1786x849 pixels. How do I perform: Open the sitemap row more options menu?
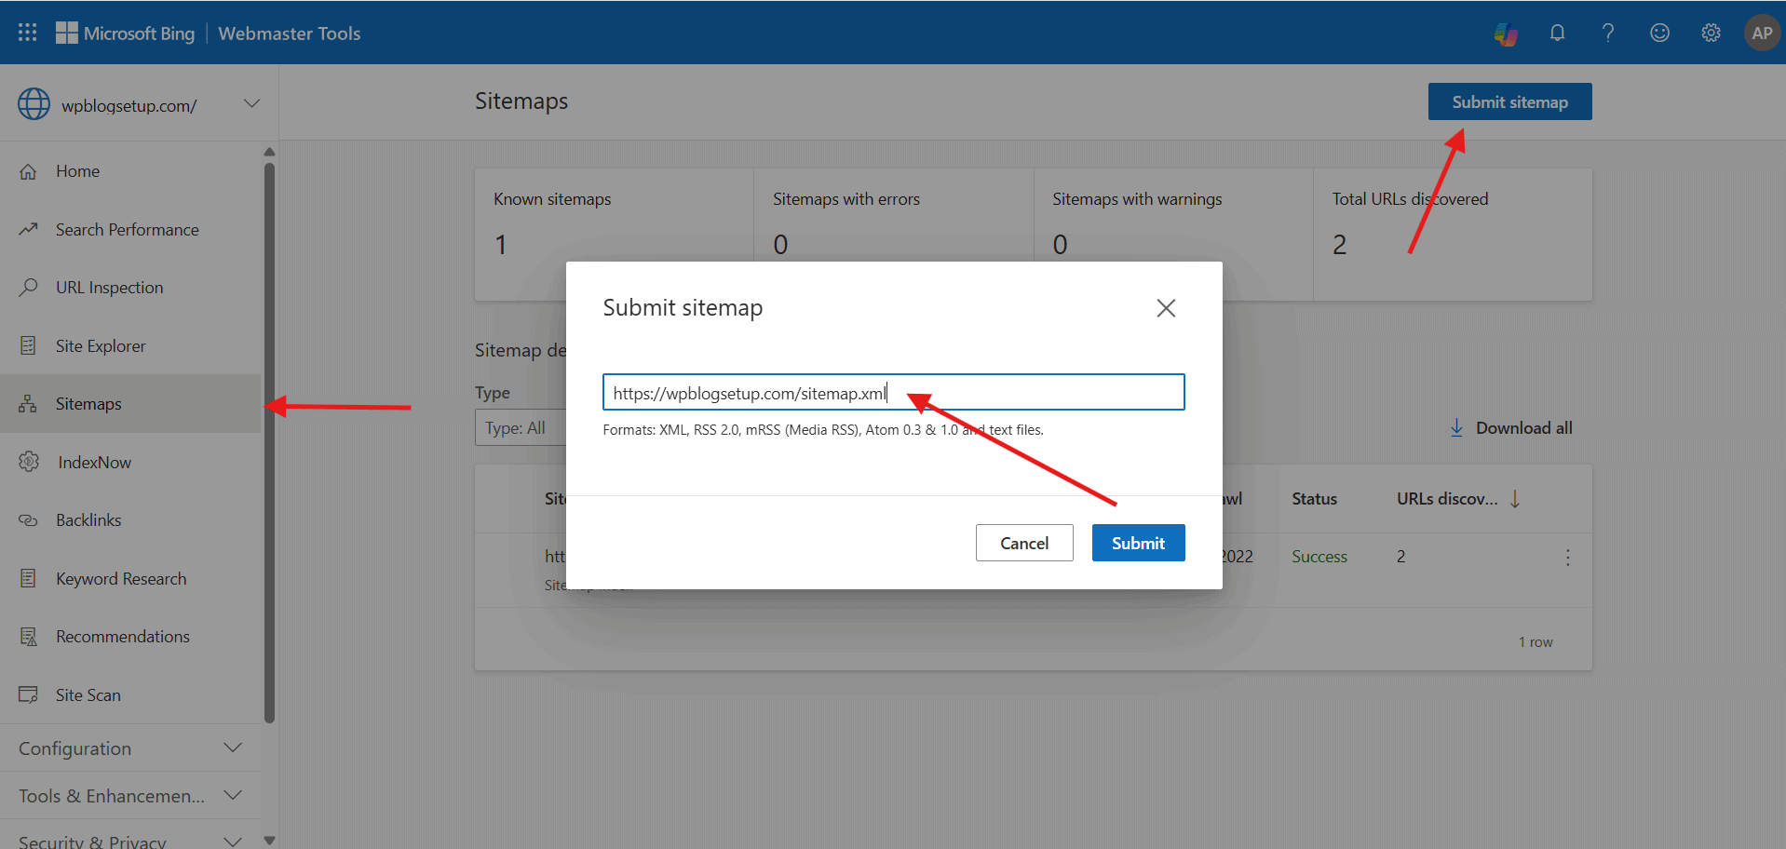click(x=1568, y=557)
